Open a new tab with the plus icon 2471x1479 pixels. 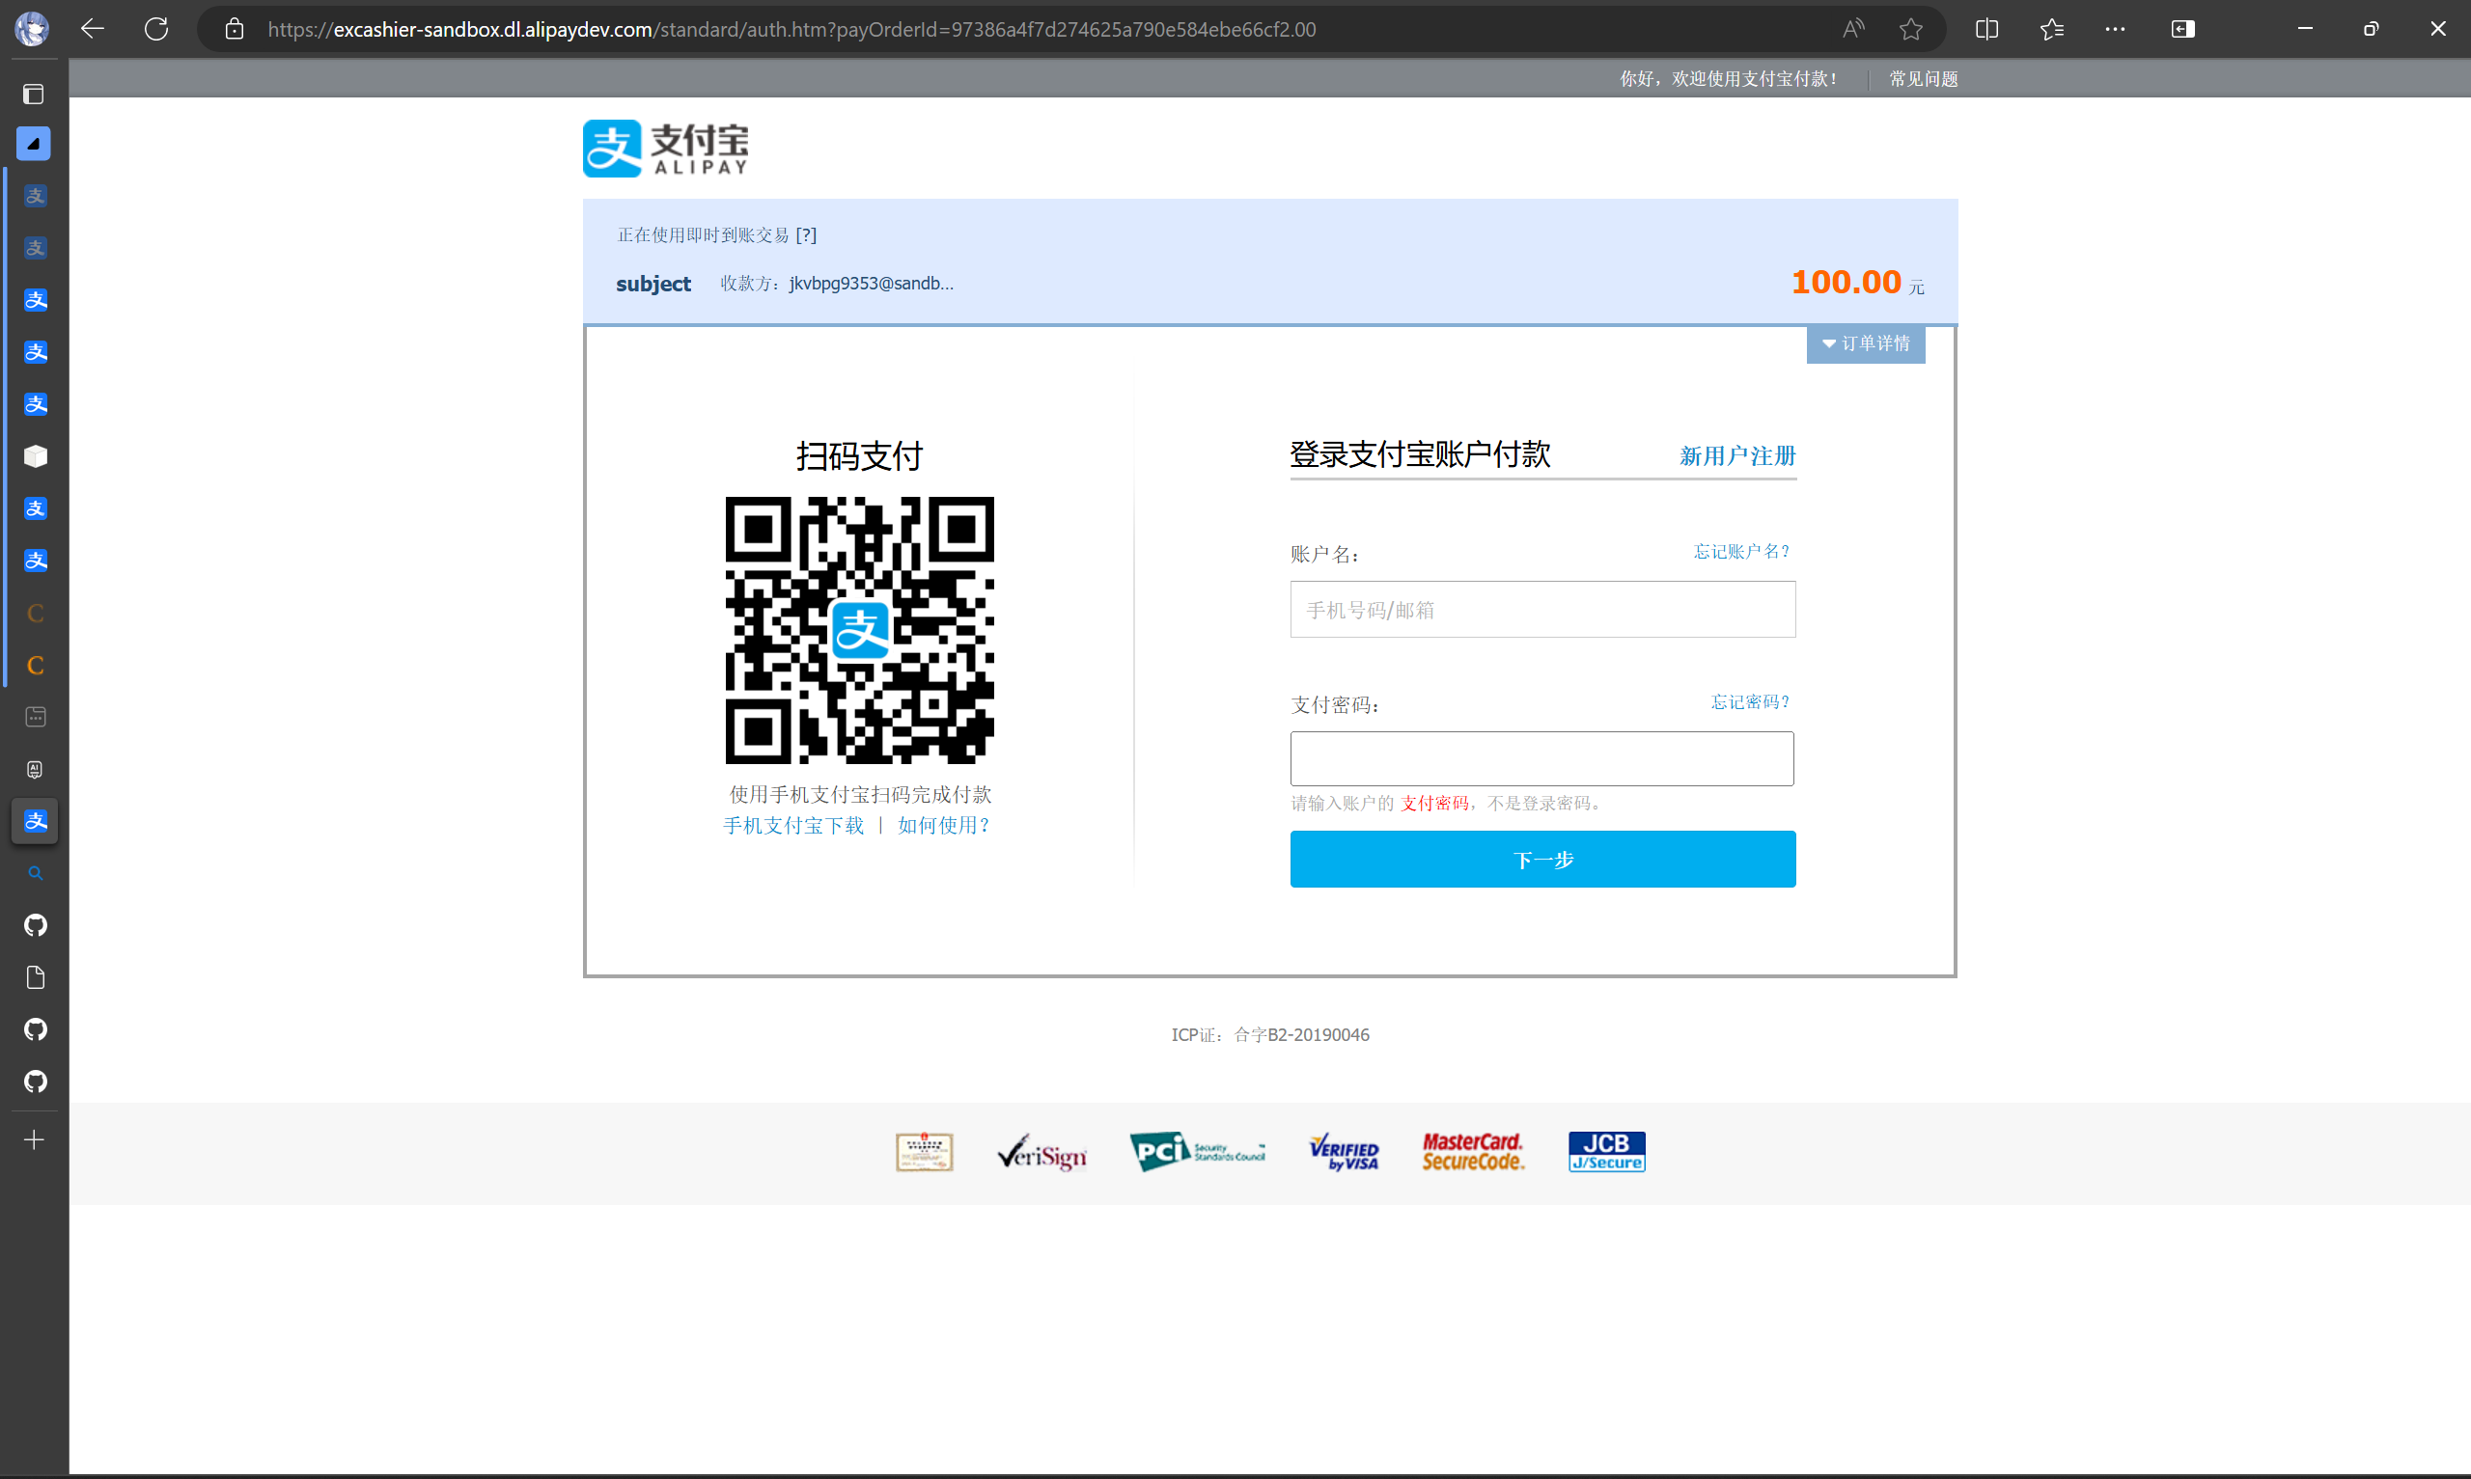tap(33, 1139)
